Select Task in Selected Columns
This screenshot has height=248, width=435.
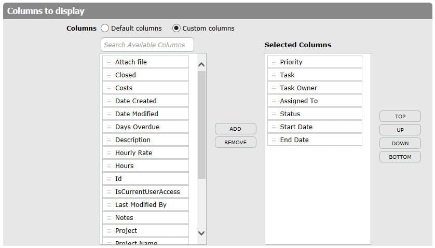[x=315, y=75]
